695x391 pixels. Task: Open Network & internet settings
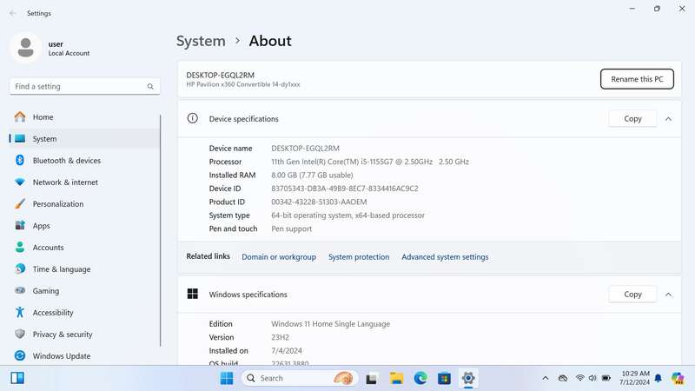(x=84, y=182)
